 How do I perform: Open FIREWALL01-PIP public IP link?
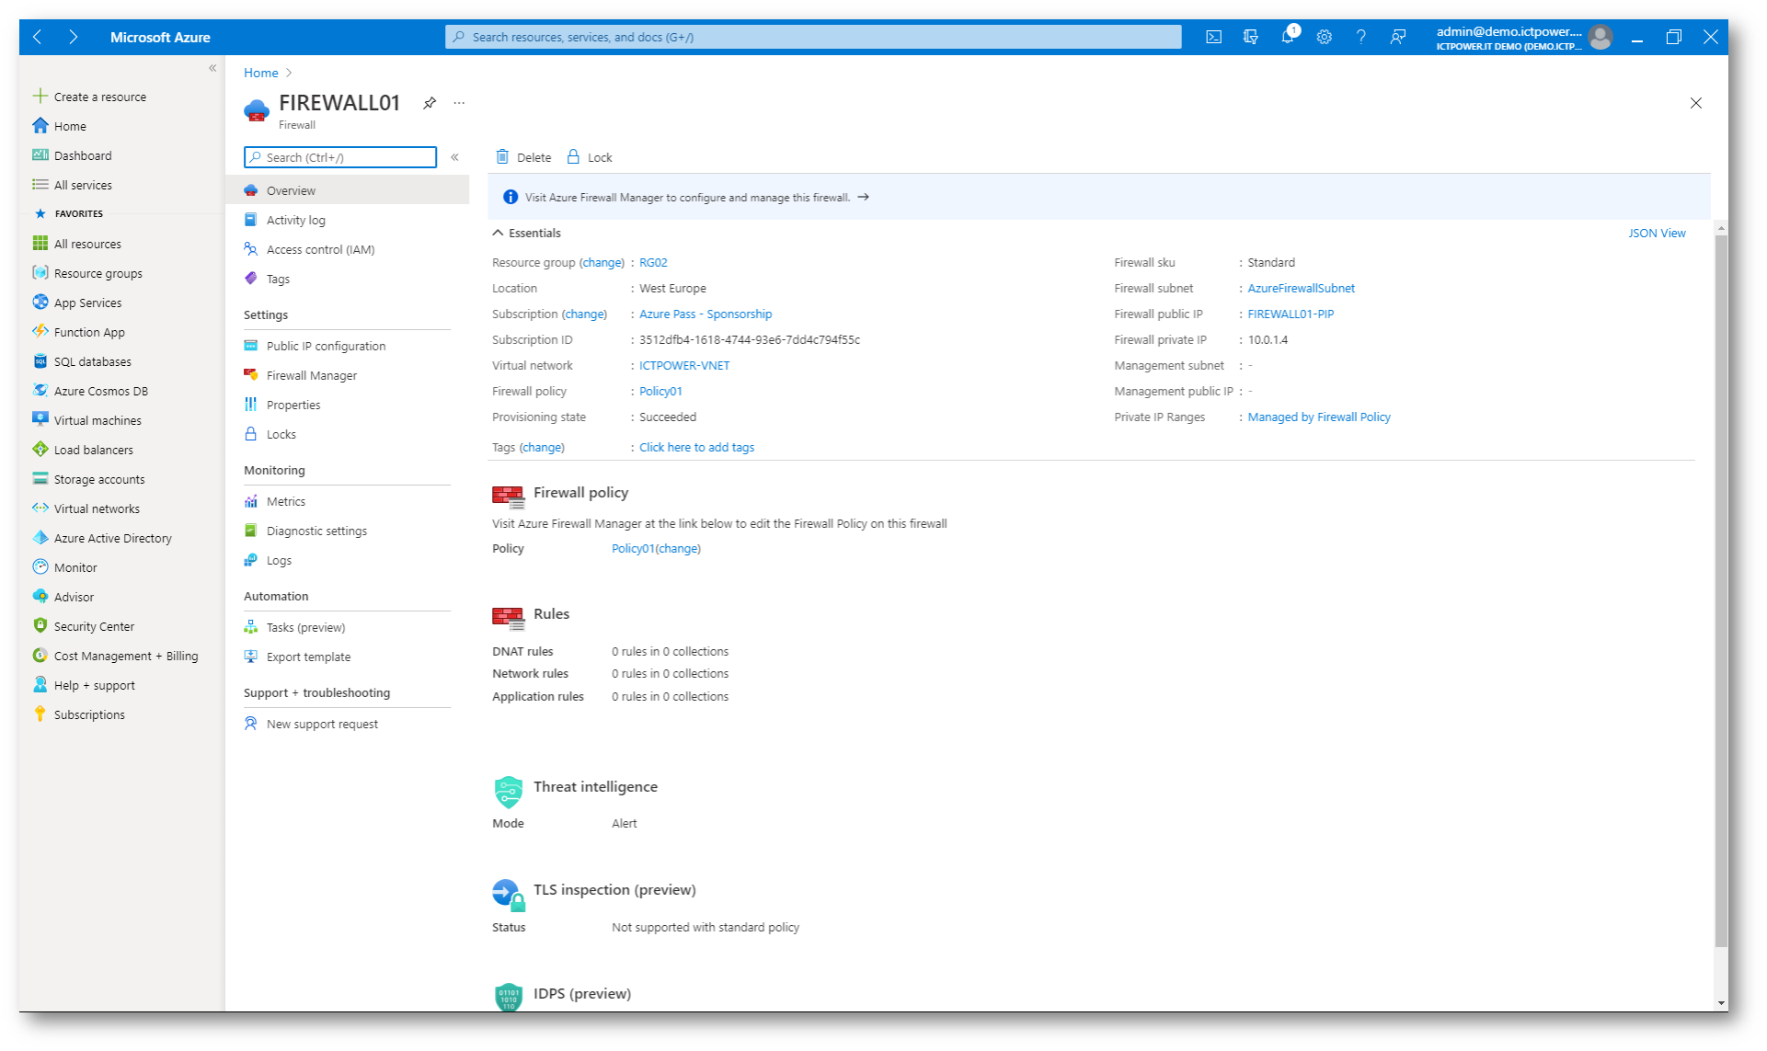click(x=1291, y=314)
